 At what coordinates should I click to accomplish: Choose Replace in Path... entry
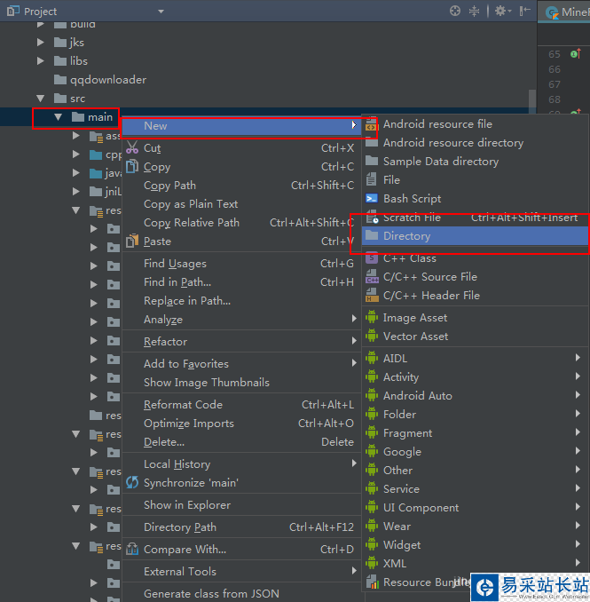click(x=241, y=301)
